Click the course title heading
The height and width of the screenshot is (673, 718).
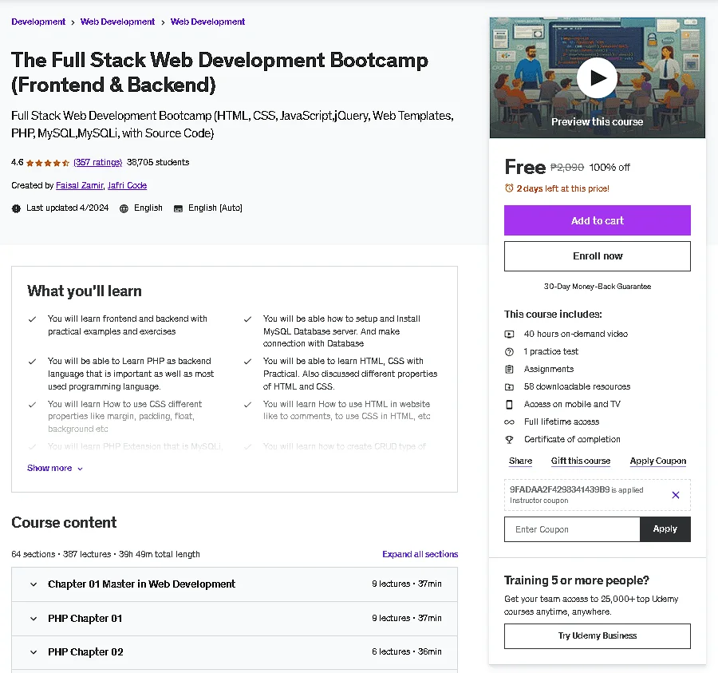[220, 73]
